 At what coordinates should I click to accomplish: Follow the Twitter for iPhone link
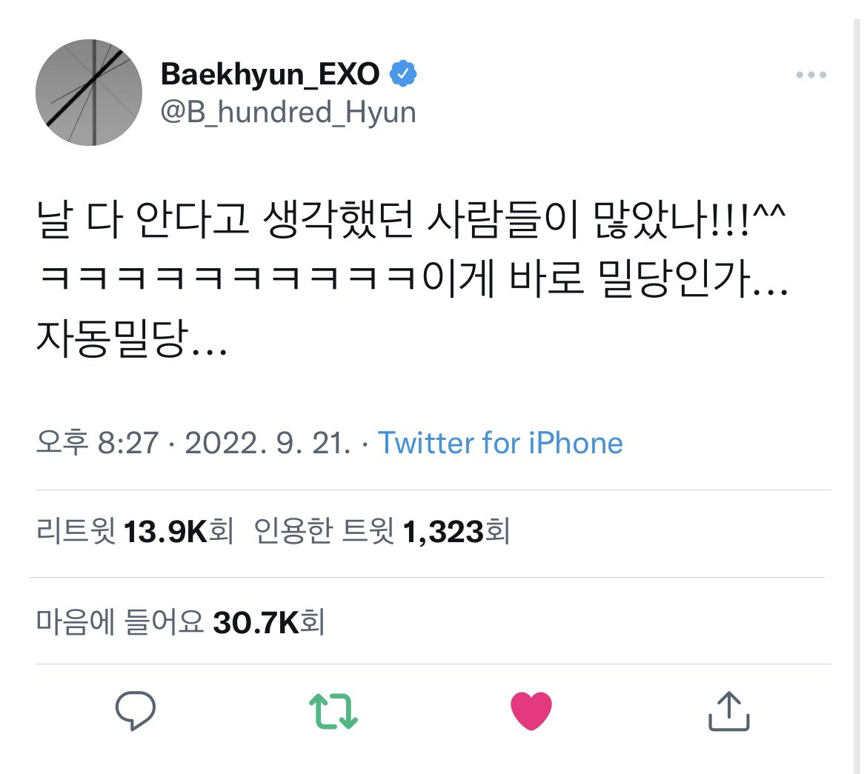click(x=500, y=443)
